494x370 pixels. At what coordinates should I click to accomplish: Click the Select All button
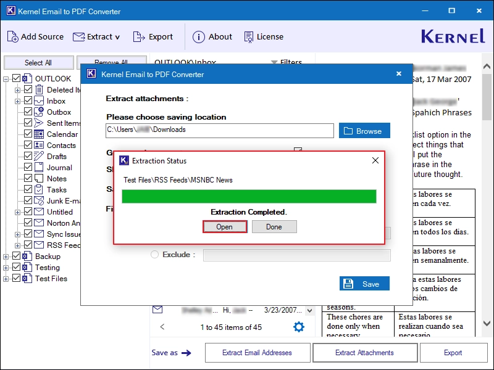pos(38,63)
